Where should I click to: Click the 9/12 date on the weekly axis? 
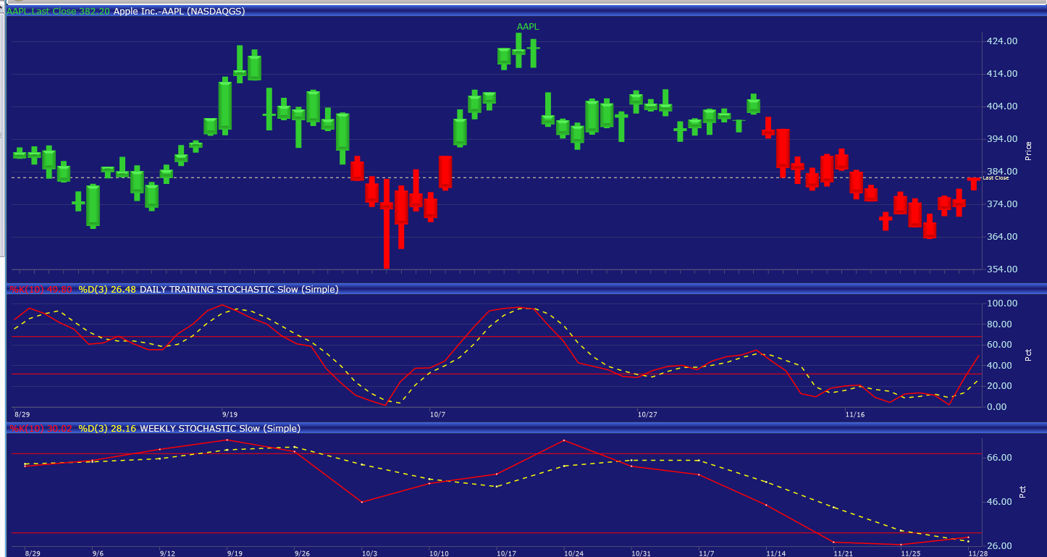coord(167,553)
